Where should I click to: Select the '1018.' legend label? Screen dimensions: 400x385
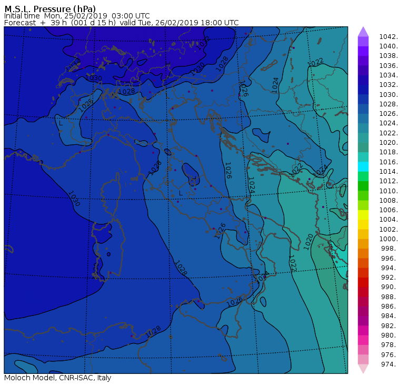[388, 152]
